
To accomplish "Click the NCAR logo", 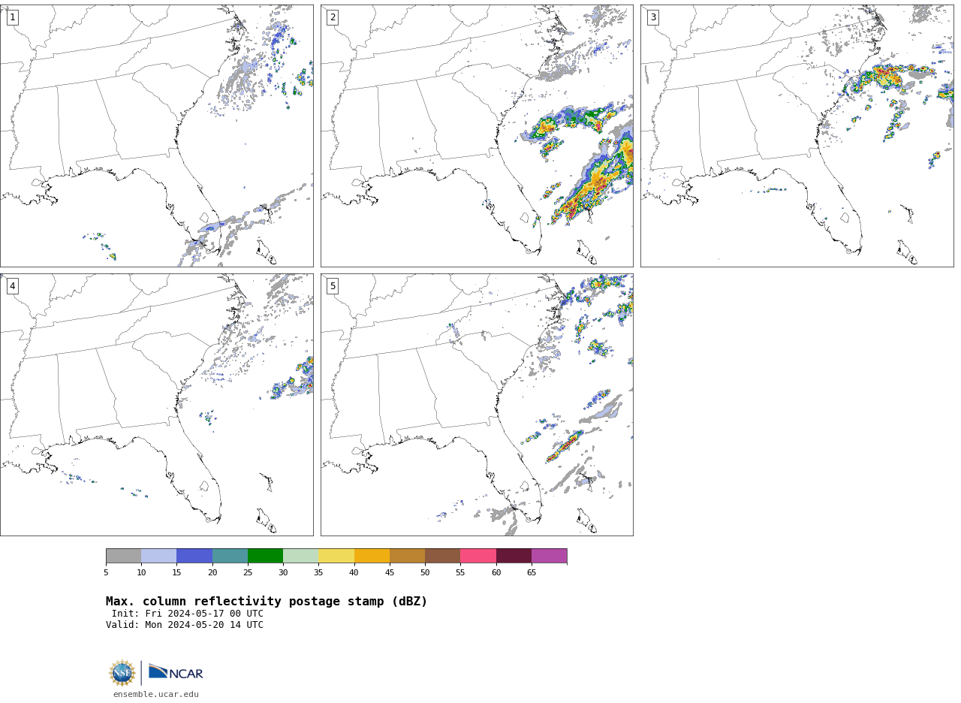I will click(176, 673).
